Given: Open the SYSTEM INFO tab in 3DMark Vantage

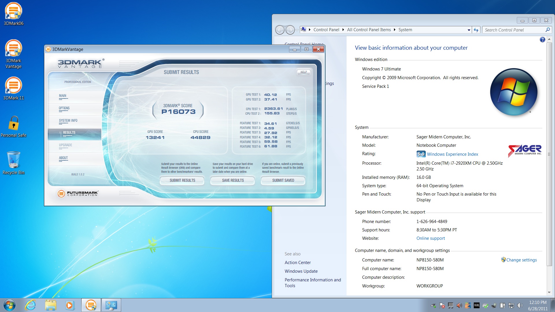Looking at the screenshot, I should pos(68,120).
